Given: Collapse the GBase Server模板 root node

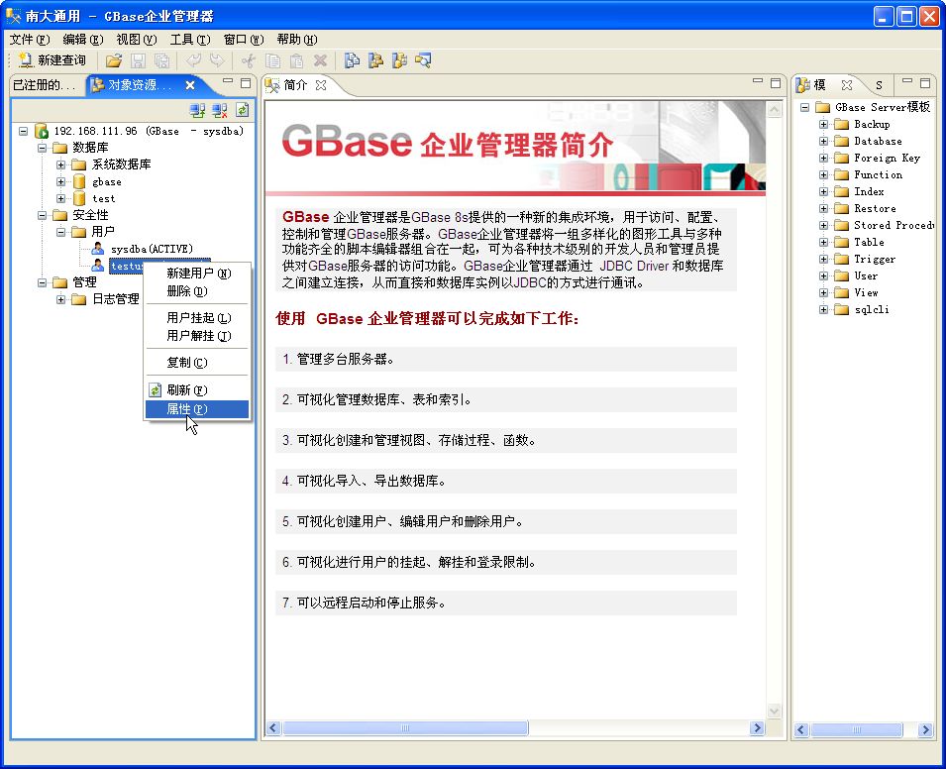Looking at the screenshot, I should [x=804, y=107].
